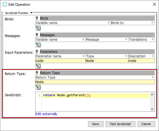Click the pin icon beside Return Type header
This screenshot has height=131, width=159.
pos(37,73)
